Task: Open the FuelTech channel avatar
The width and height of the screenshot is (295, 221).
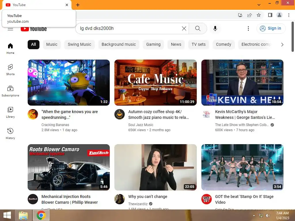Action: point(33,199)
